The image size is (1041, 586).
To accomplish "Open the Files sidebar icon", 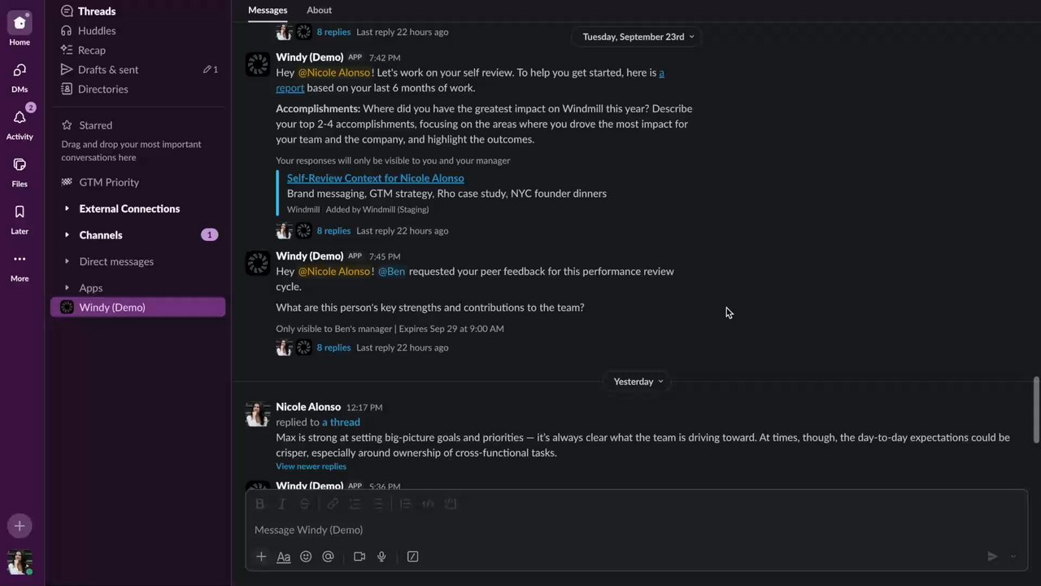I will (20, 166).
